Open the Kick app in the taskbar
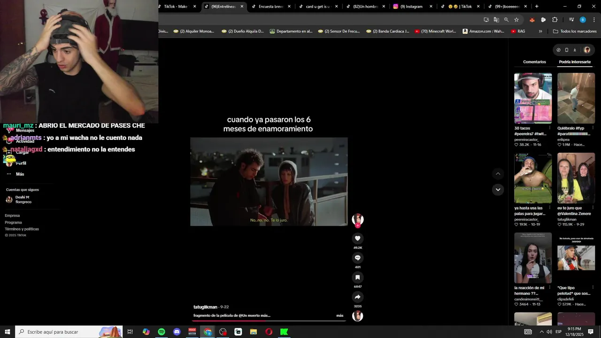 pyautogui.click(x=284, y=332)
